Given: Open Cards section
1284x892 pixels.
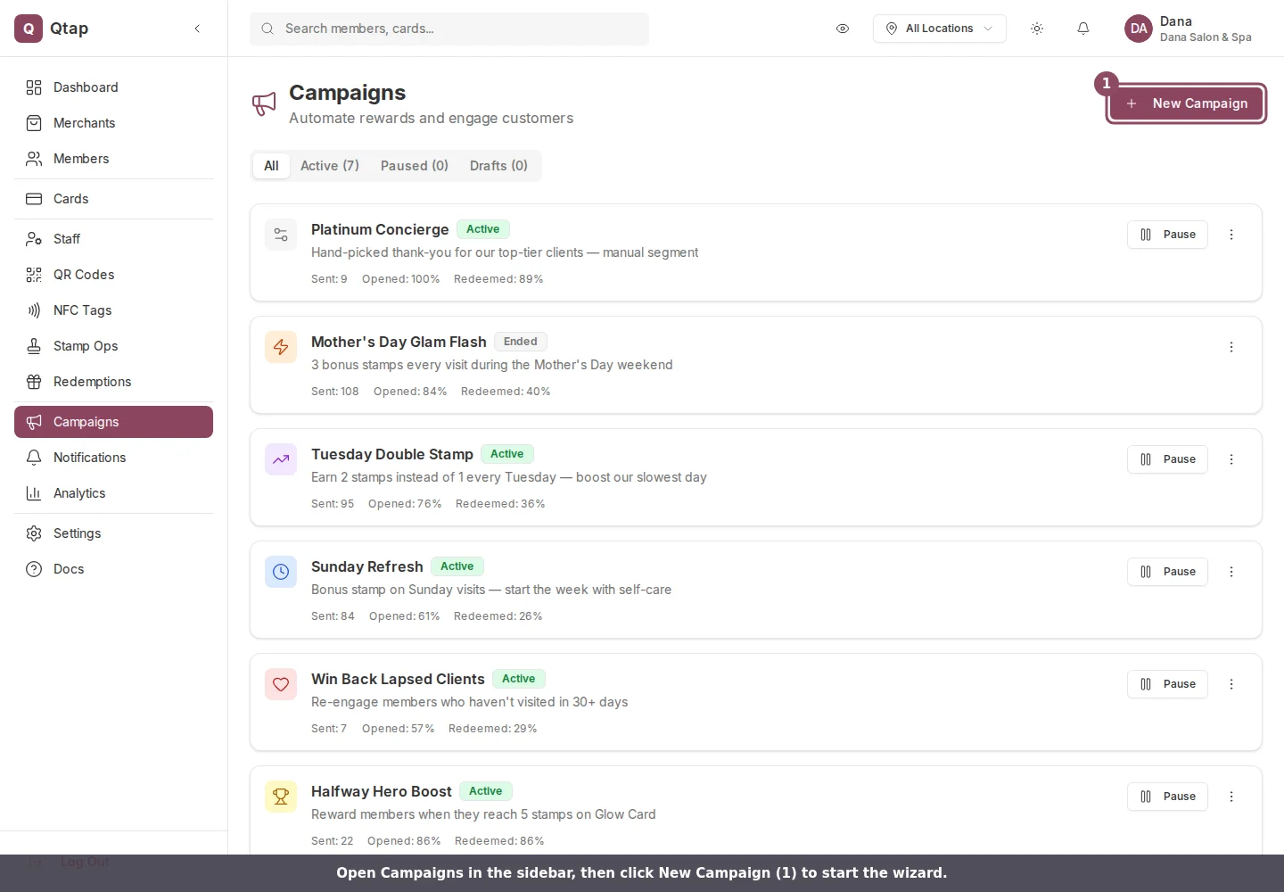Looking at the screenshot, I should [113, 199].
